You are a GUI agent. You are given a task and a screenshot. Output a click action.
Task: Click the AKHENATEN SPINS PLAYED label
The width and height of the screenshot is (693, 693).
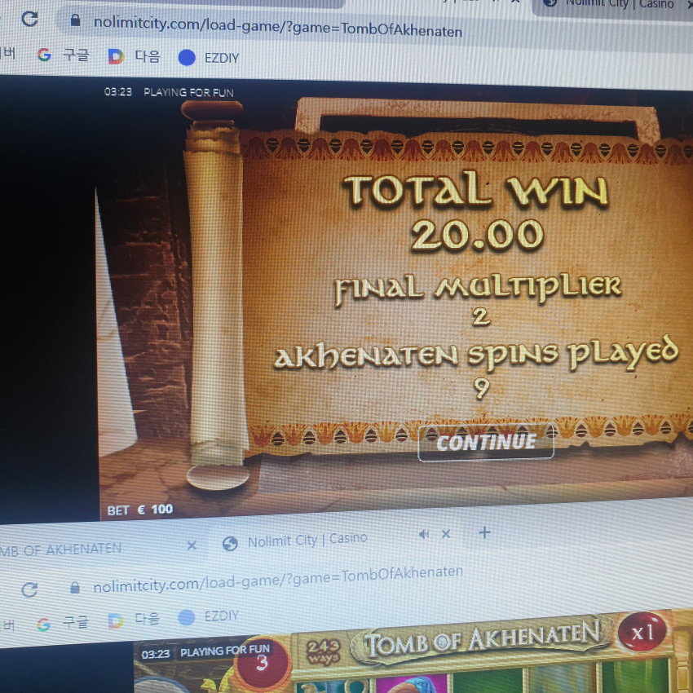[x=476, y=355]
